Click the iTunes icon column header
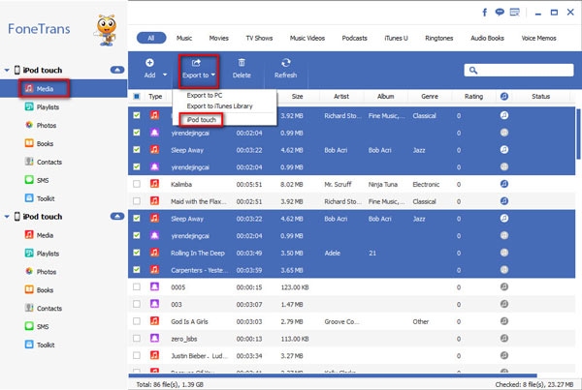582x390 pixels. [x=504, y=97]
